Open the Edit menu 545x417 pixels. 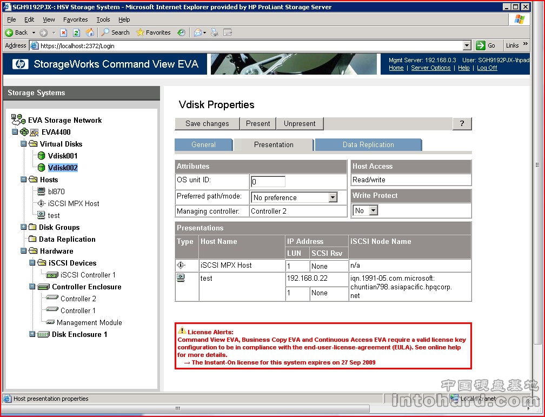(x=29, y=19)
